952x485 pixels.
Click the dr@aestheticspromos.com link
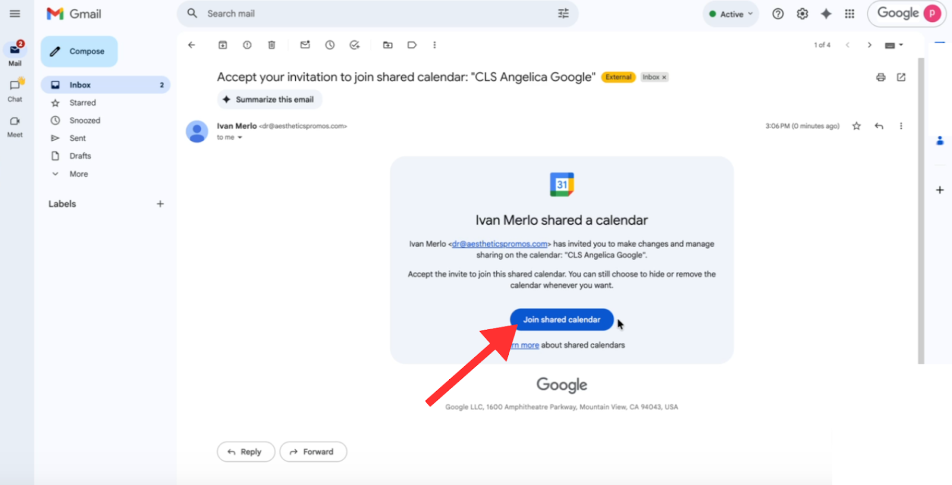500,244
